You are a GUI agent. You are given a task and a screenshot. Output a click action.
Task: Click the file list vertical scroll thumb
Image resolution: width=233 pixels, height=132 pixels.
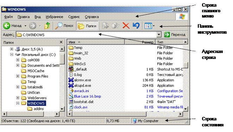click(185, 65)
